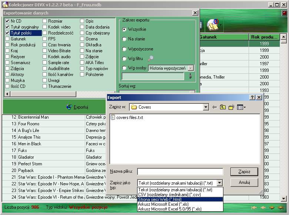Expand the Historia wypożyczeń combo box
The height and width of the screenshot is (215, 289).
pyautogui.click(x=190, y=68)
